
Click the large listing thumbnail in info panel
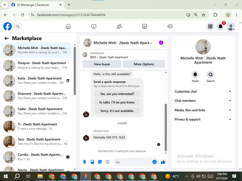(x=203, y=47)
